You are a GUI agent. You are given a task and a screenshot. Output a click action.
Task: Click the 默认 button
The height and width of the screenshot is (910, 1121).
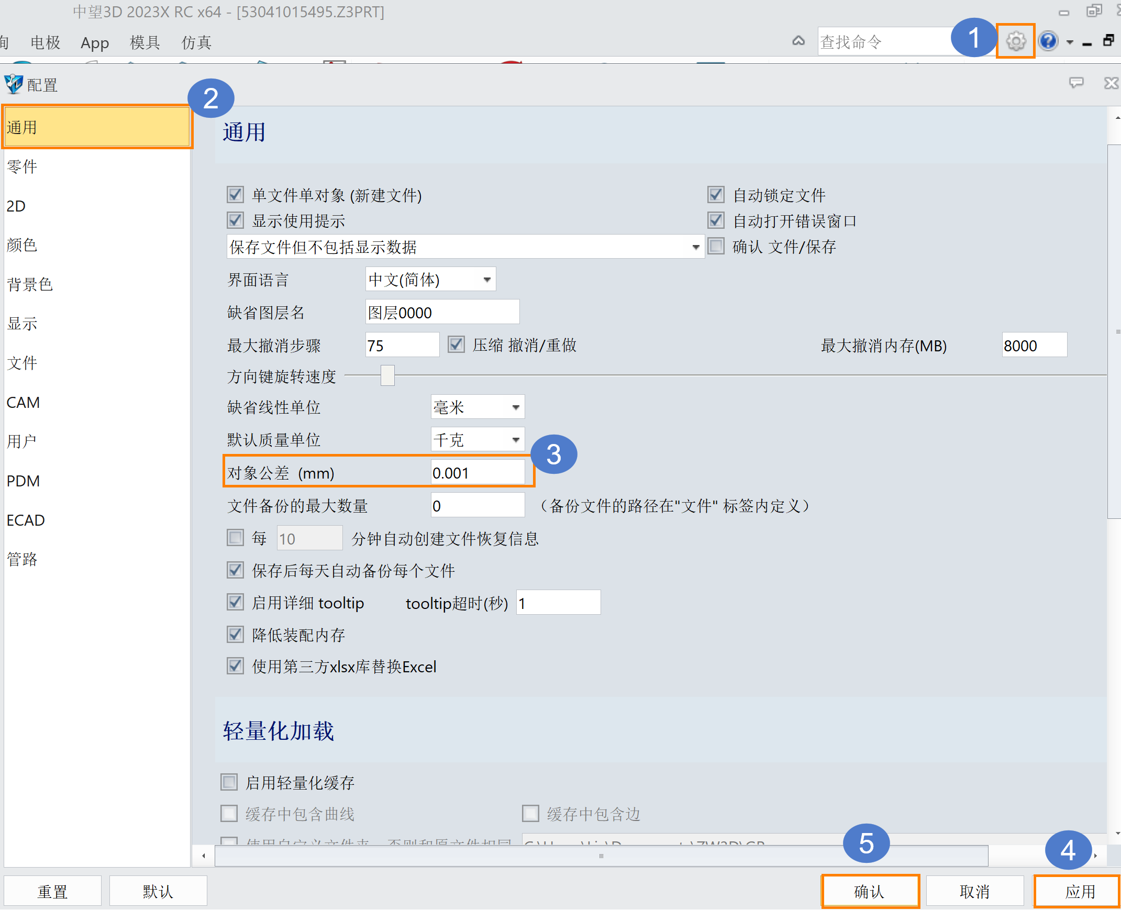(158, 891)
